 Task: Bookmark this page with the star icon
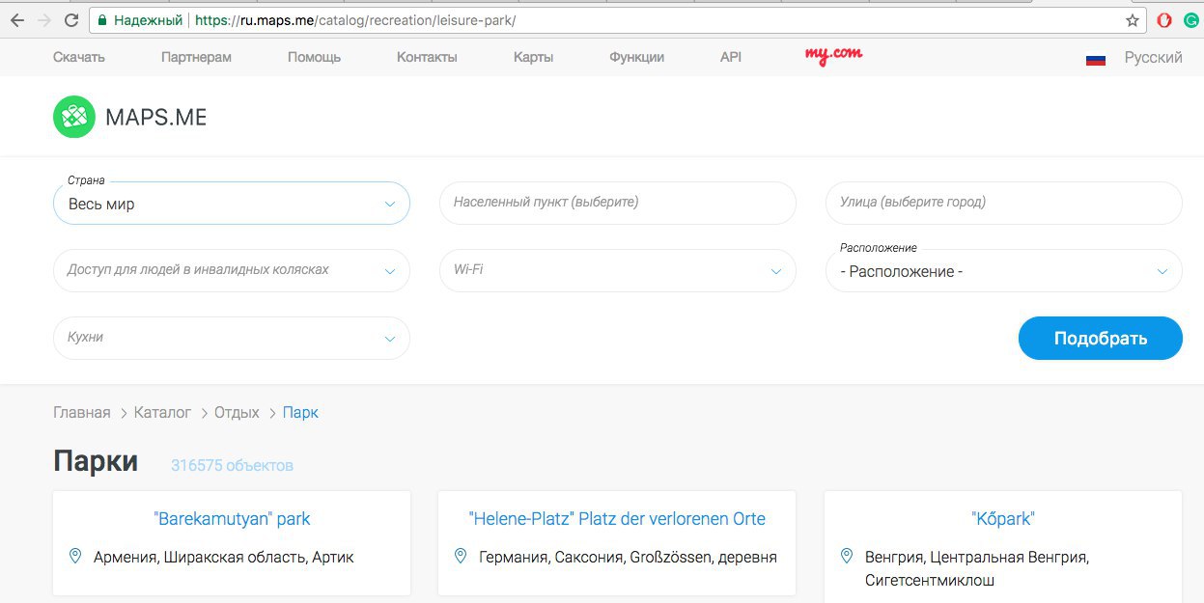[1133, 19]
